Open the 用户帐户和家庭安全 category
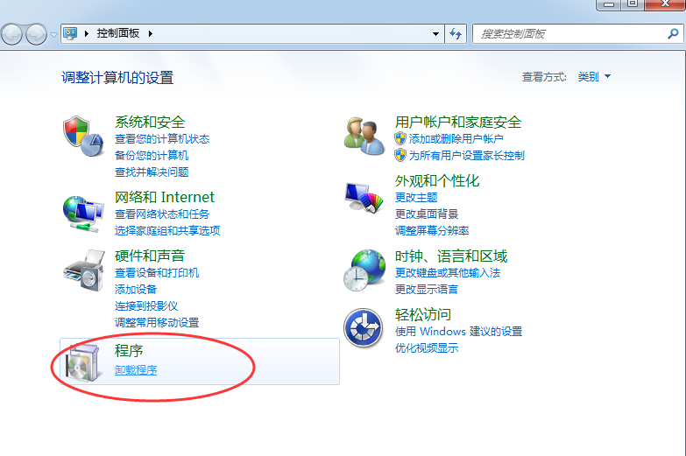686x456 pixels. coord(458,122)
